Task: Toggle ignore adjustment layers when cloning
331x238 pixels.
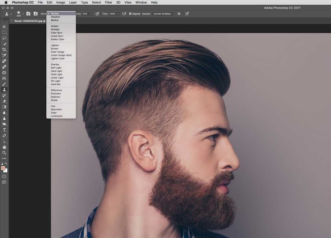Action: coord(179,13)
